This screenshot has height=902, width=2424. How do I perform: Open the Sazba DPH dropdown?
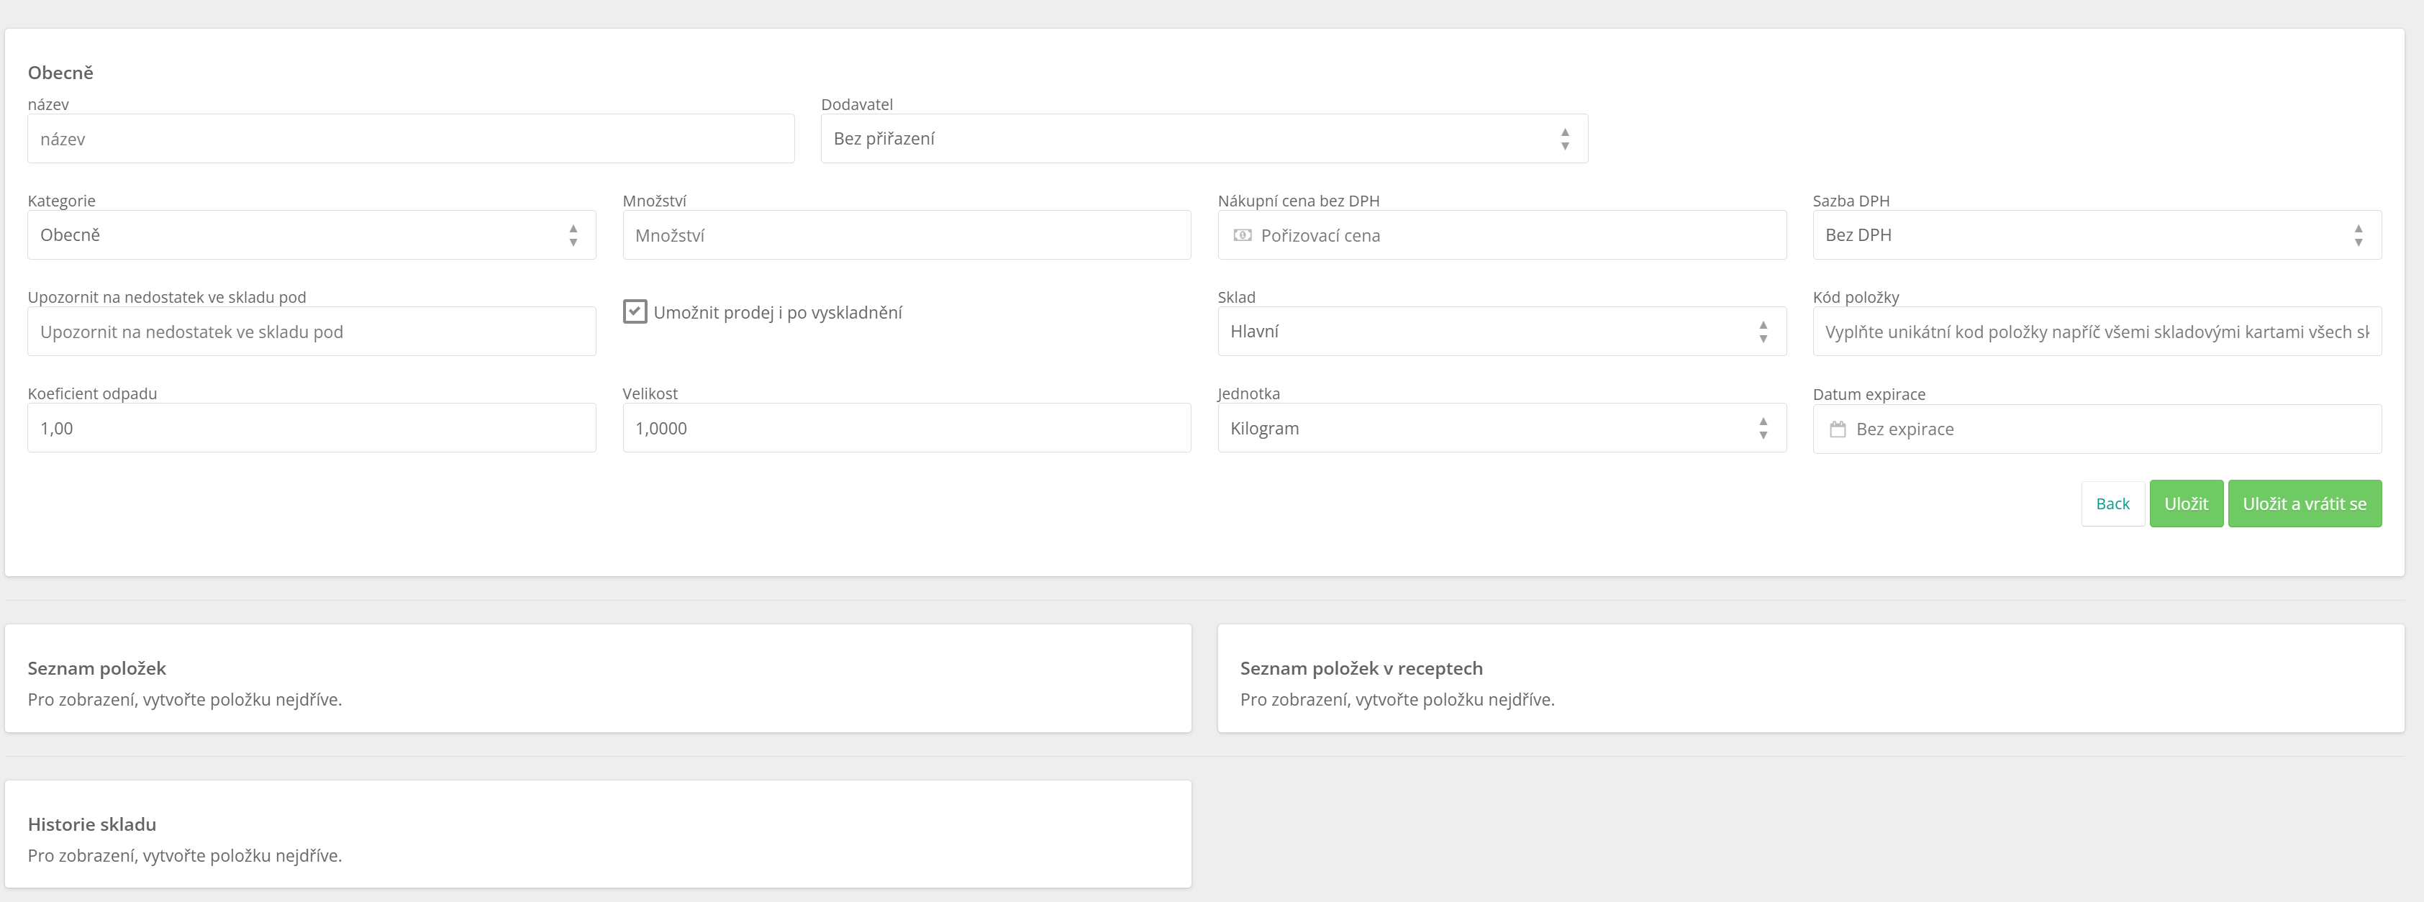point(2097,235)
